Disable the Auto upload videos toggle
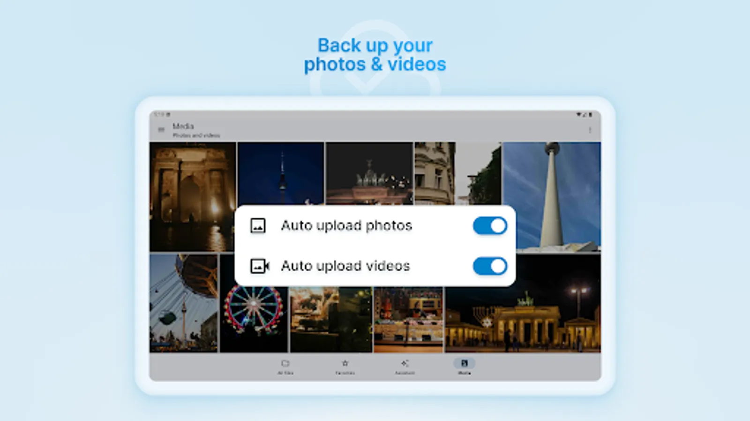 point(489,266)
